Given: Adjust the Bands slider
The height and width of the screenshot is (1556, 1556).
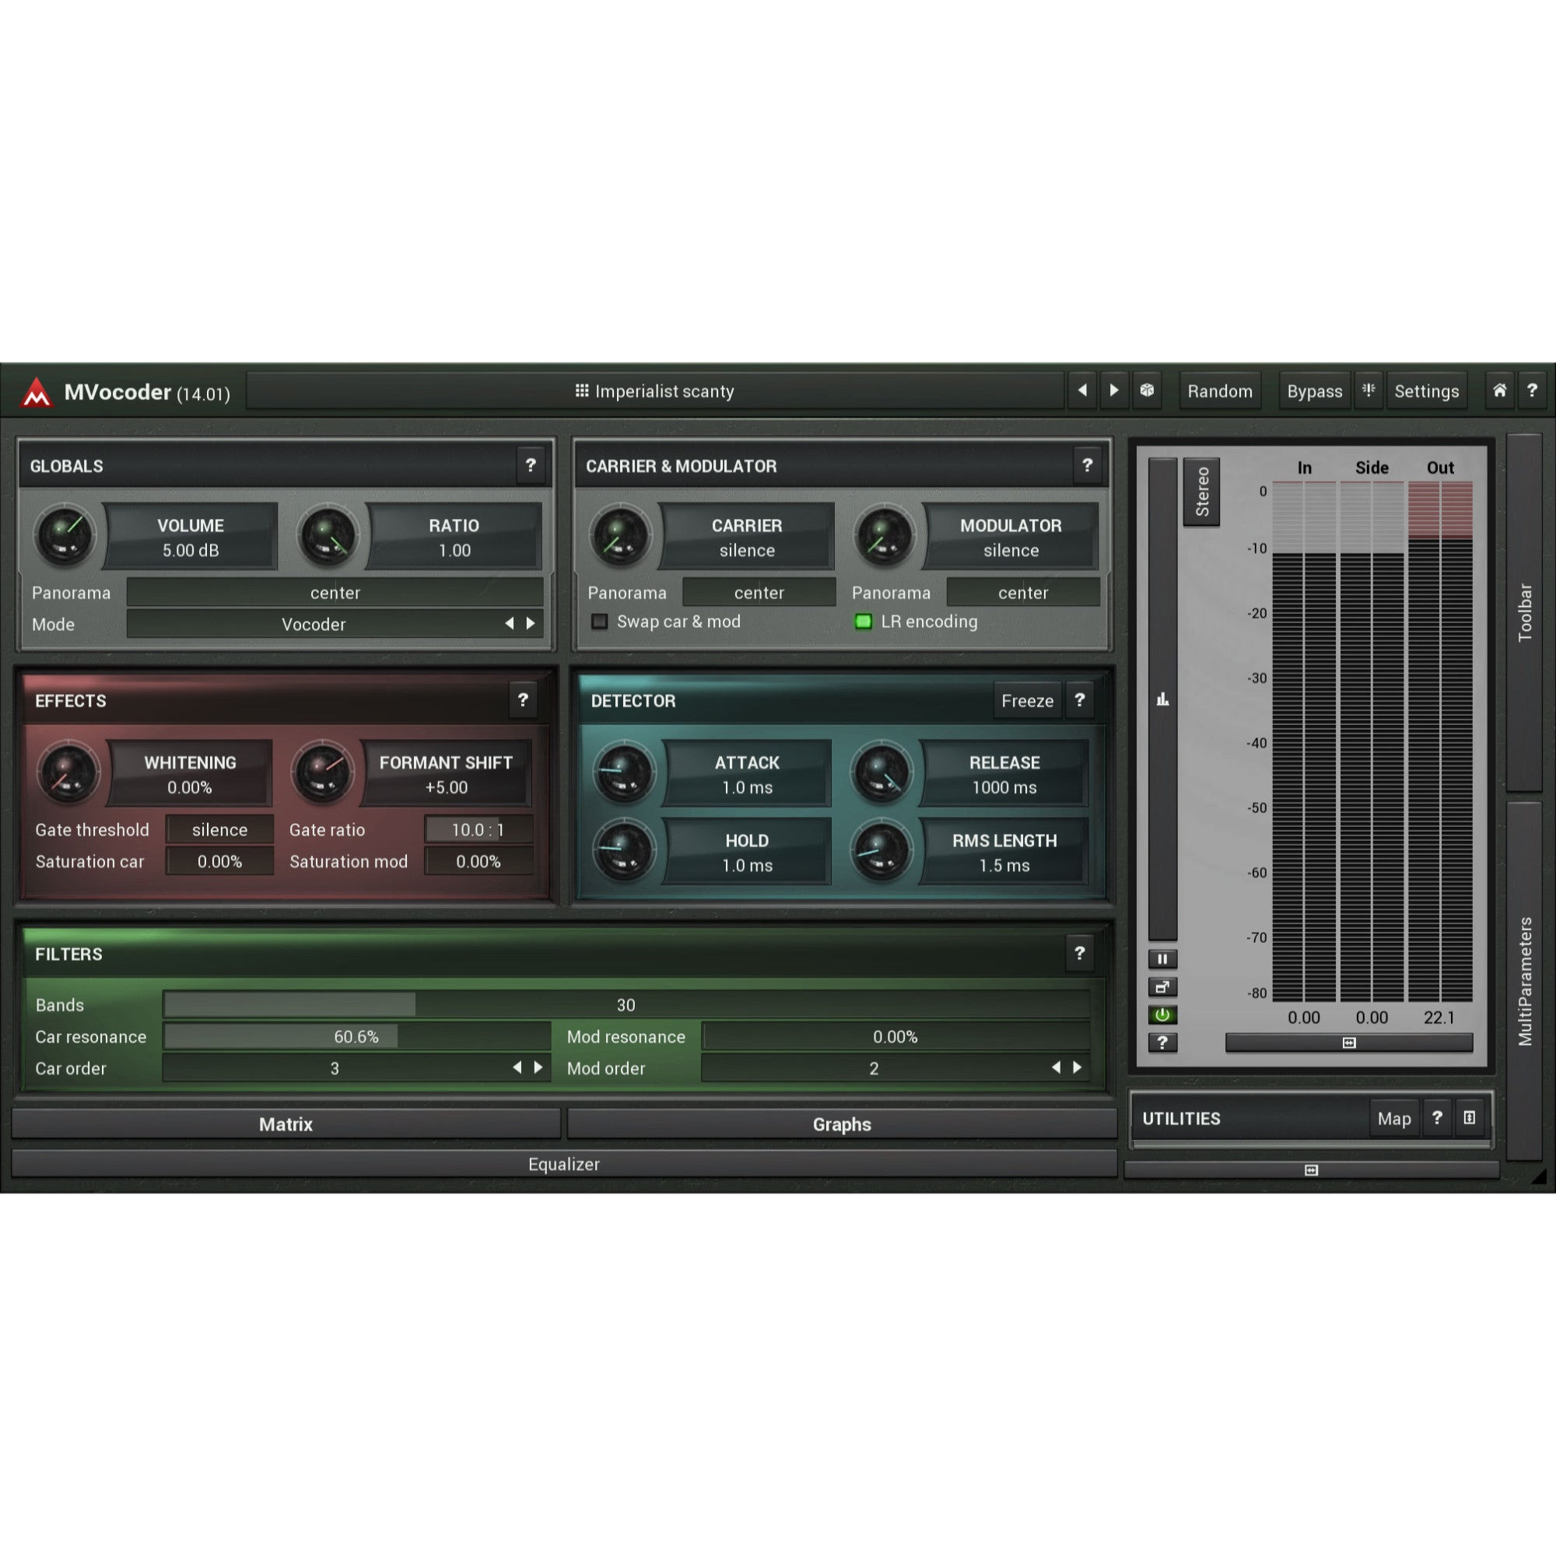Looking at the screenshot, I should pos(626,1004).
